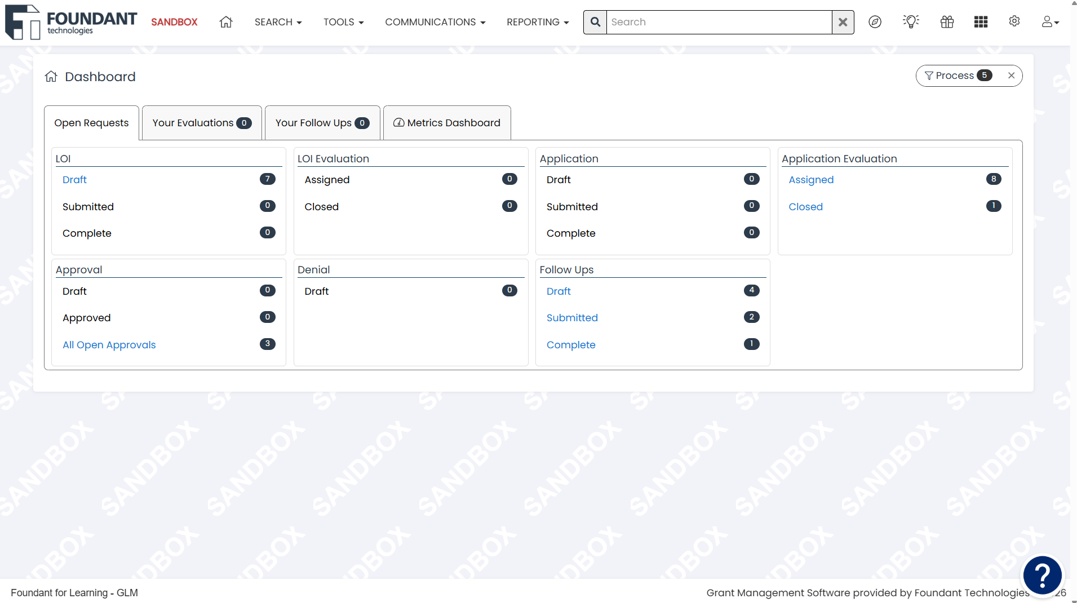Click Approval Draft row text

(x=74, y=291)
